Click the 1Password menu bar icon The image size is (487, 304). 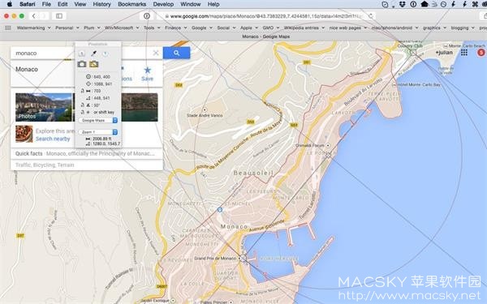pos(413,4)
